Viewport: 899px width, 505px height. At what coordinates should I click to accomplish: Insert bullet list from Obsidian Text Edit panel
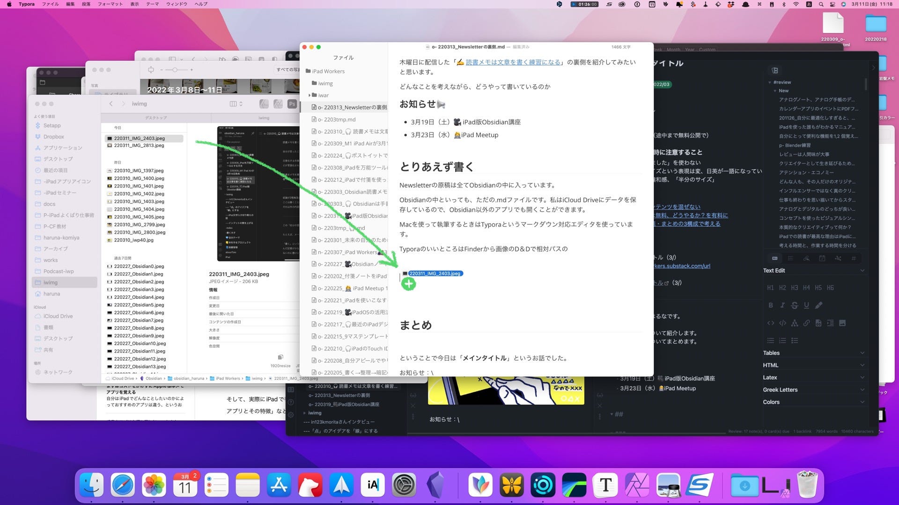coord(770,340)
